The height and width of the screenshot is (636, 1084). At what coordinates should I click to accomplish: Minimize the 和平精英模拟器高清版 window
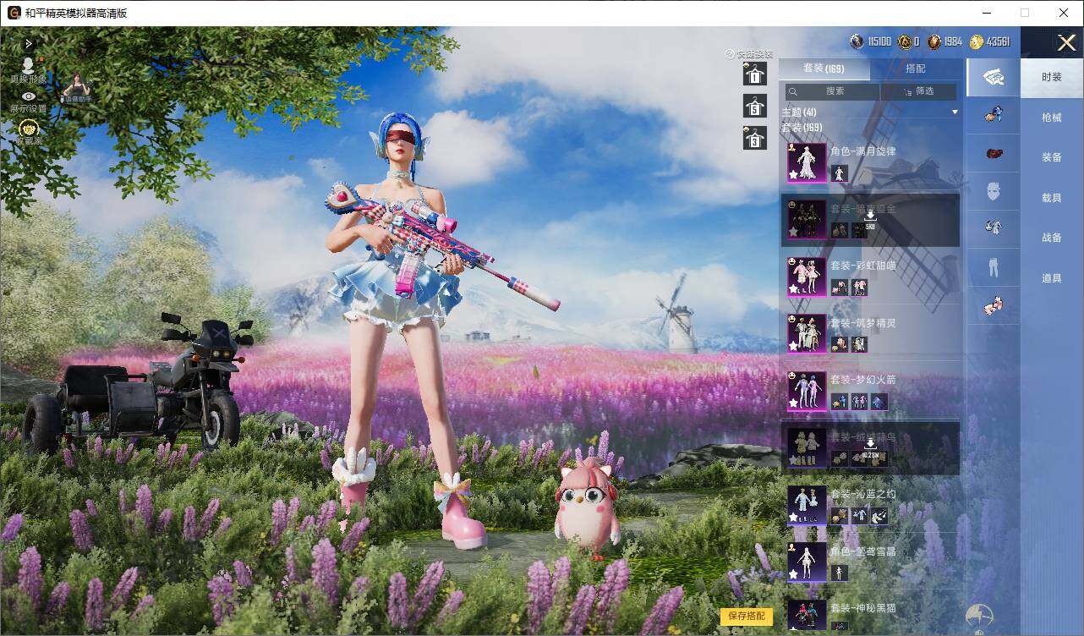pos(986,13)
